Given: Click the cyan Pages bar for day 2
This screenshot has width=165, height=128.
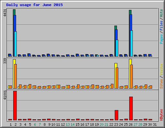Looking at the screenshot, I should [x=15, y=44].
